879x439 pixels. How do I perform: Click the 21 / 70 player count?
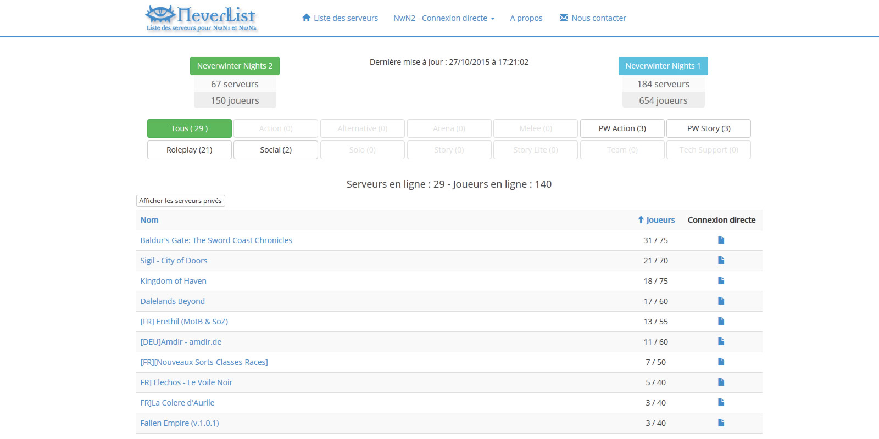pyautogui.click(x=655, y=261)
